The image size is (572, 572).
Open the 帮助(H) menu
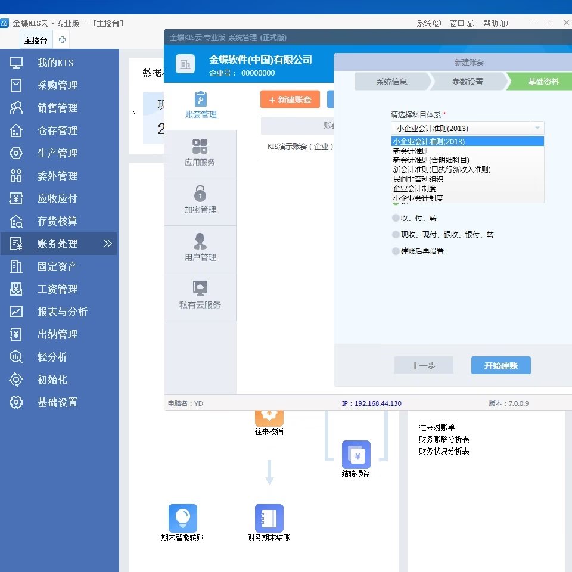tap(495, 23)
